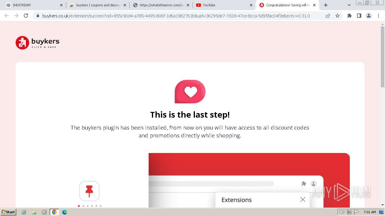Open the Chrome profile avatar
The width and height of the screenshot is (385, 216).
pyautogui.click(x=369, y=16)
